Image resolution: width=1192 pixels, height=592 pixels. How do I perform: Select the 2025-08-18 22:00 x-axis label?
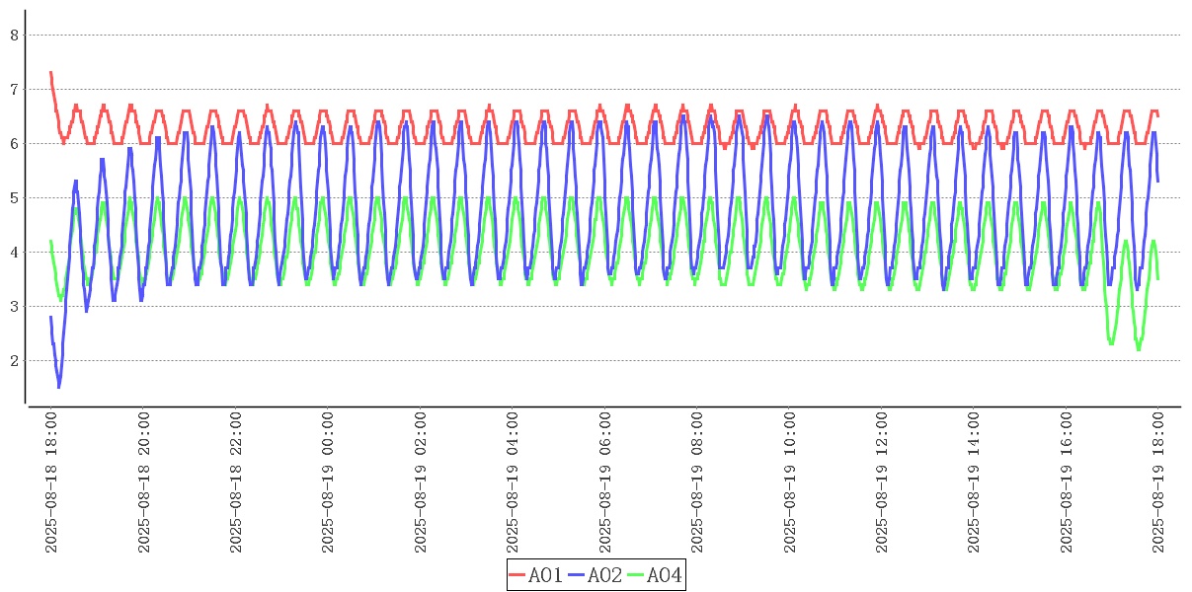(236, 483)
